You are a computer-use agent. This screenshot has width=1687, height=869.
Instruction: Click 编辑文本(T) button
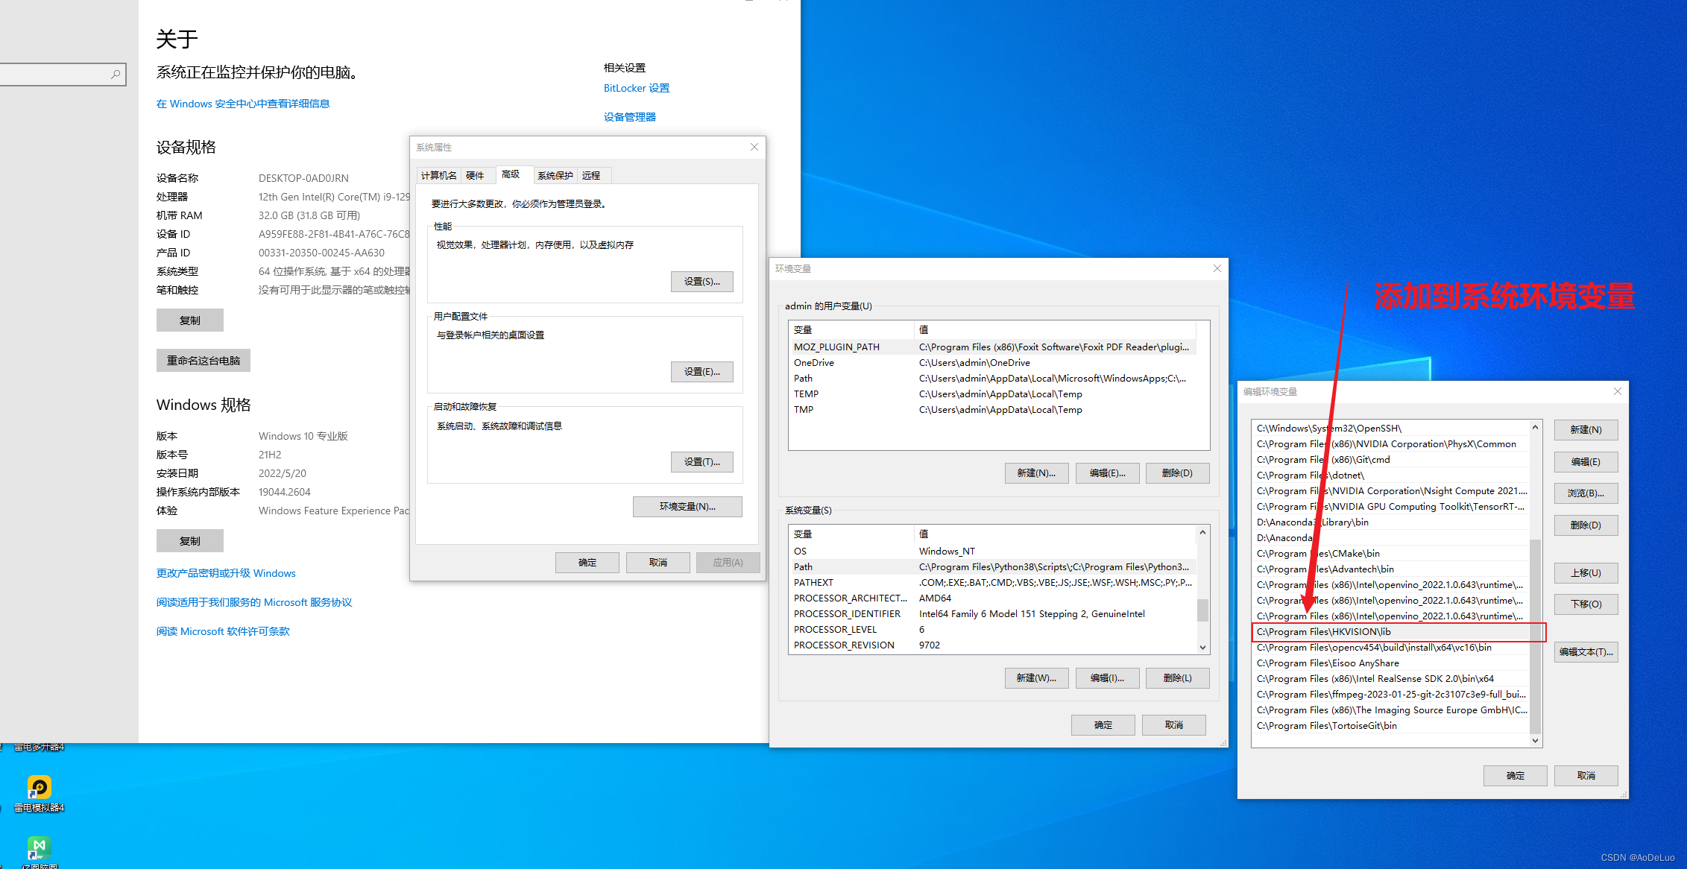[x=1586, y=652]
